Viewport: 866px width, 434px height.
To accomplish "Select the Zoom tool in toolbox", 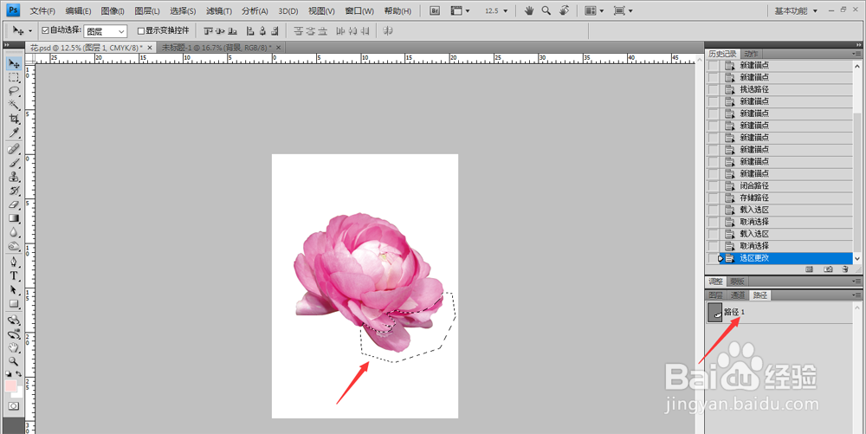I will coord(14,361).
